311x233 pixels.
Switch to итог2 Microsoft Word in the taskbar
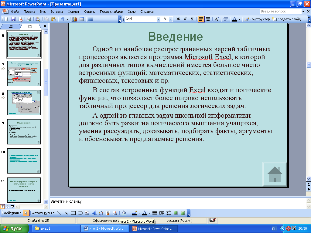(105, 228)
